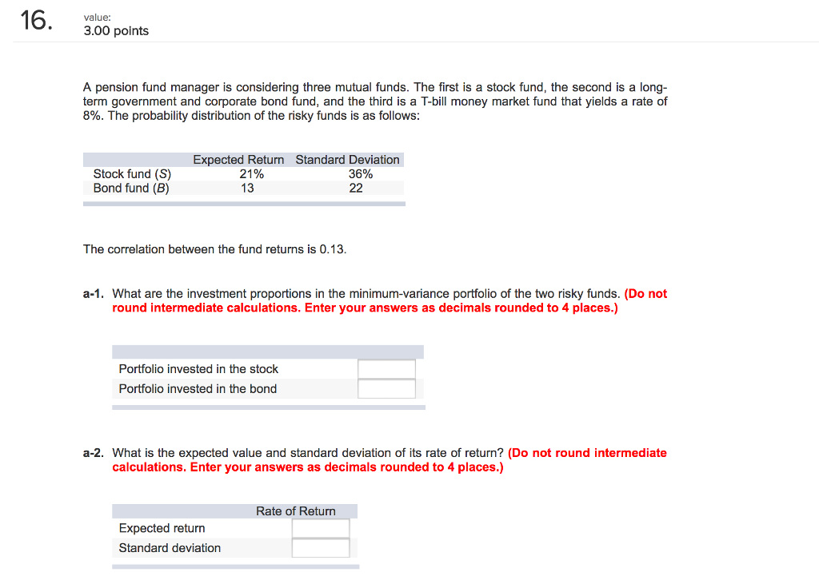819x588 pixels.
Task: Click the Expected return row label
Action: pos(162,528)
